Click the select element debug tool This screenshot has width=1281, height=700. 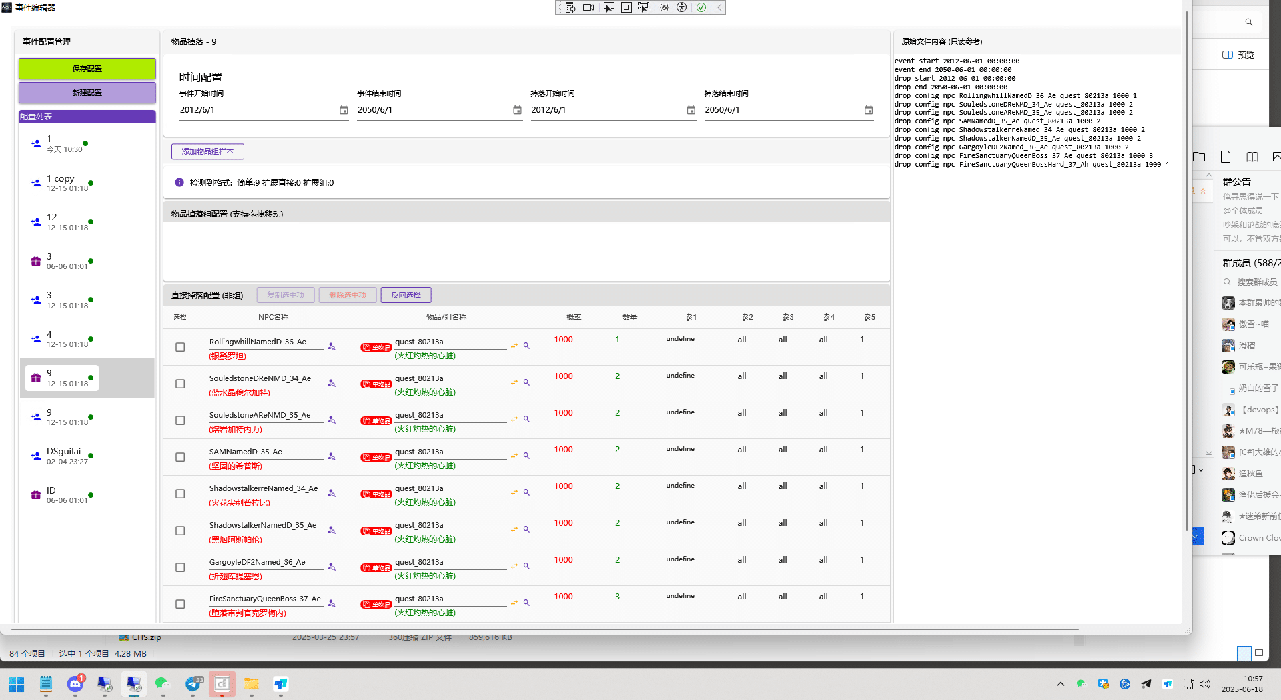[x=608, y=7]
